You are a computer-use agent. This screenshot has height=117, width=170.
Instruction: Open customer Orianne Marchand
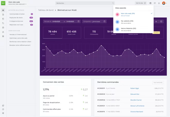(x=137, y=112)
